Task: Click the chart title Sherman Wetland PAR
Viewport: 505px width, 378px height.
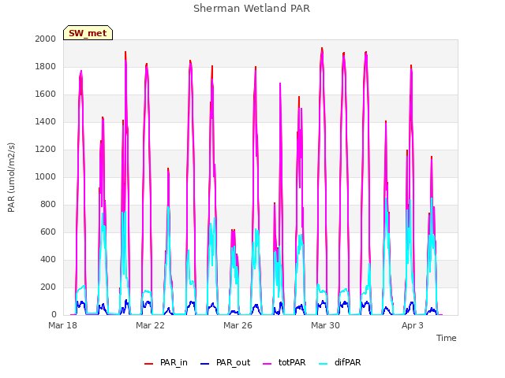Action: [x=252, y=9]
